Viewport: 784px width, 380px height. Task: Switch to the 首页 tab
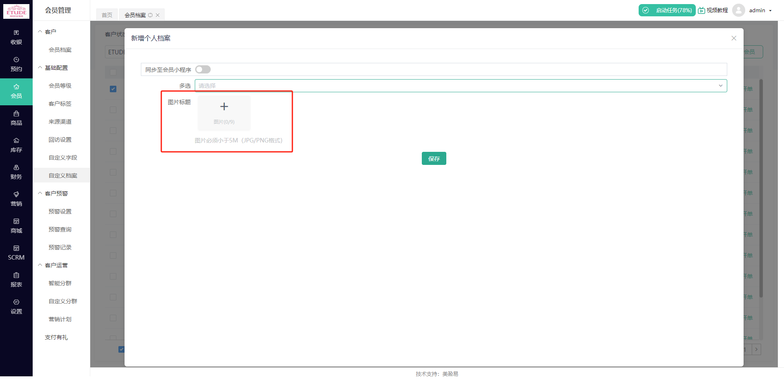[107, 15]
